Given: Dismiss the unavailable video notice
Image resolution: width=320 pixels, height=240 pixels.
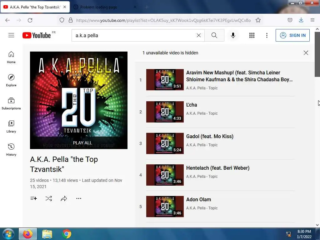Looking at the screenshot, I should point(306,53).
